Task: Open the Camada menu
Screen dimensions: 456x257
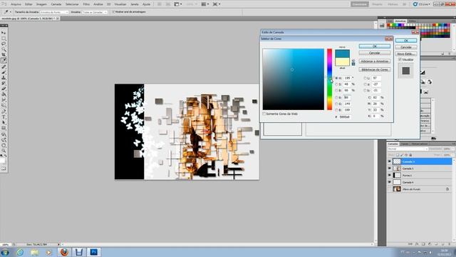Action: (56, 4)
